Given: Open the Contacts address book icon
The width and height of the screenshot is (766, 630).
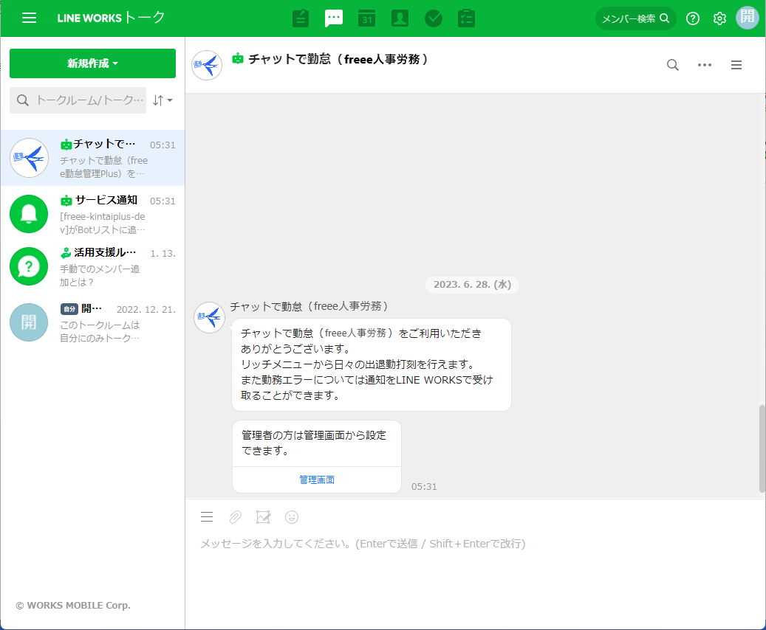Looking at the screenshot, I should (400, 18).
